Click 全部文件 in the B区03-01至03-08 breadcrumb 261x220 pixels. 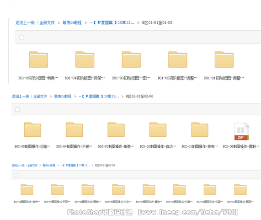pos(32,166)
